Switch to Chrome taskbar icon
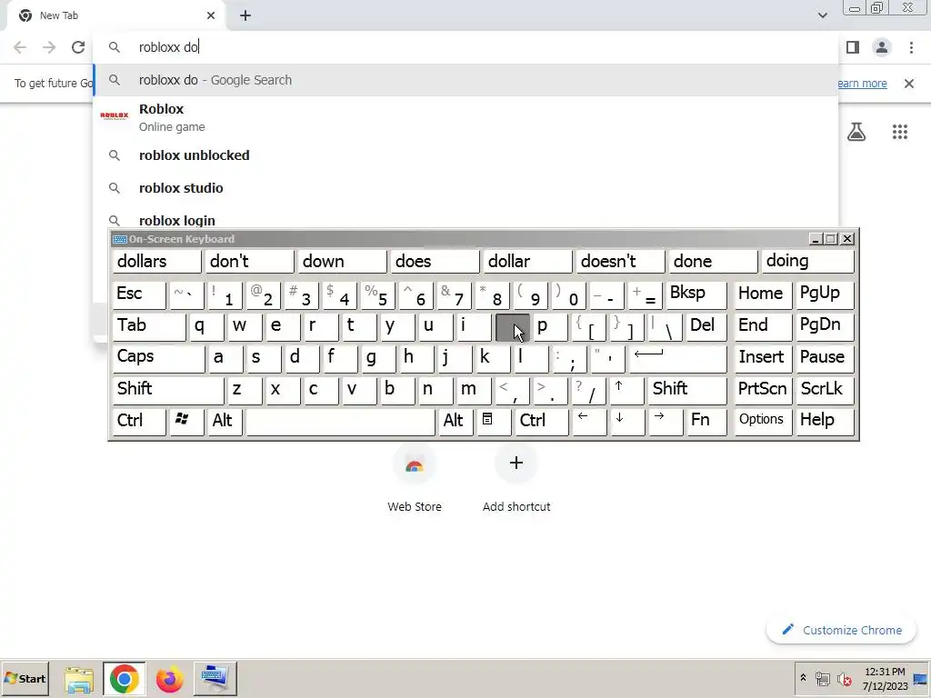Viewport: 931px width, 698px height. 124,679
